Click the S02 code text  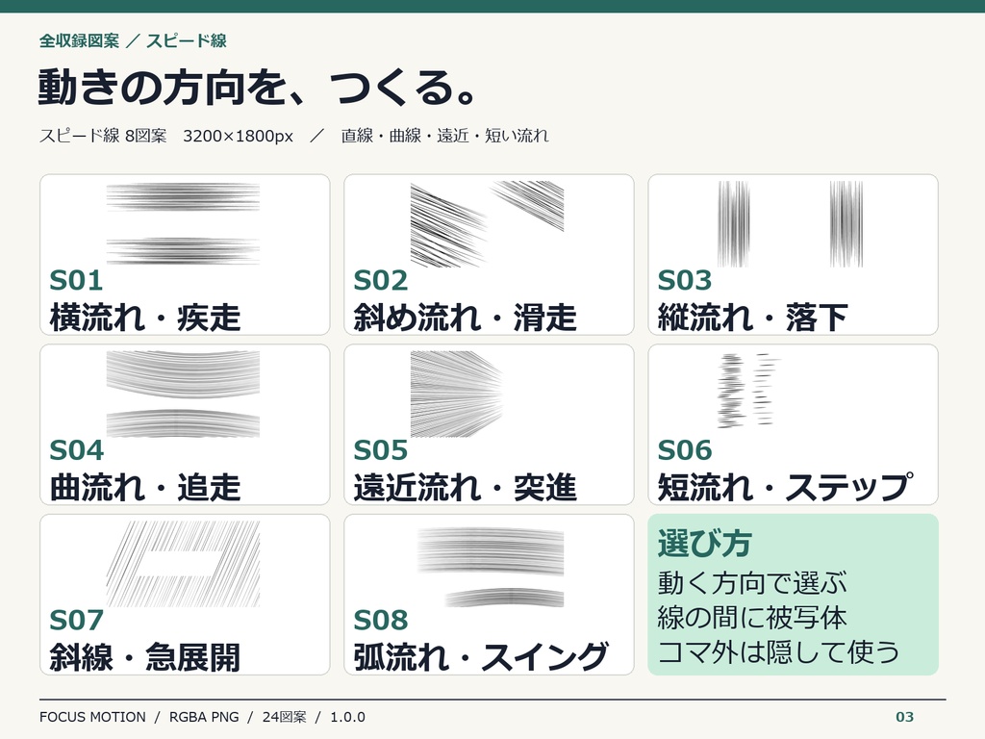(x=380, y=280)
